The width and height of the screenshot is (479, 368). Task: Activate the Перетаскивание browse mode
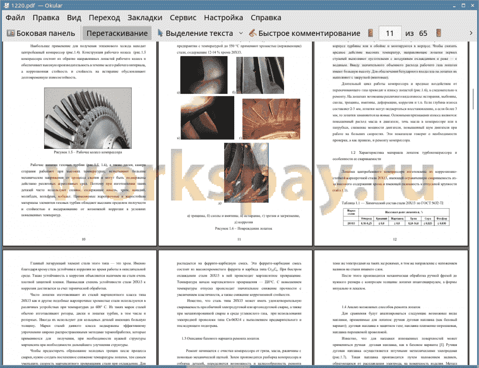pos(117,33)
